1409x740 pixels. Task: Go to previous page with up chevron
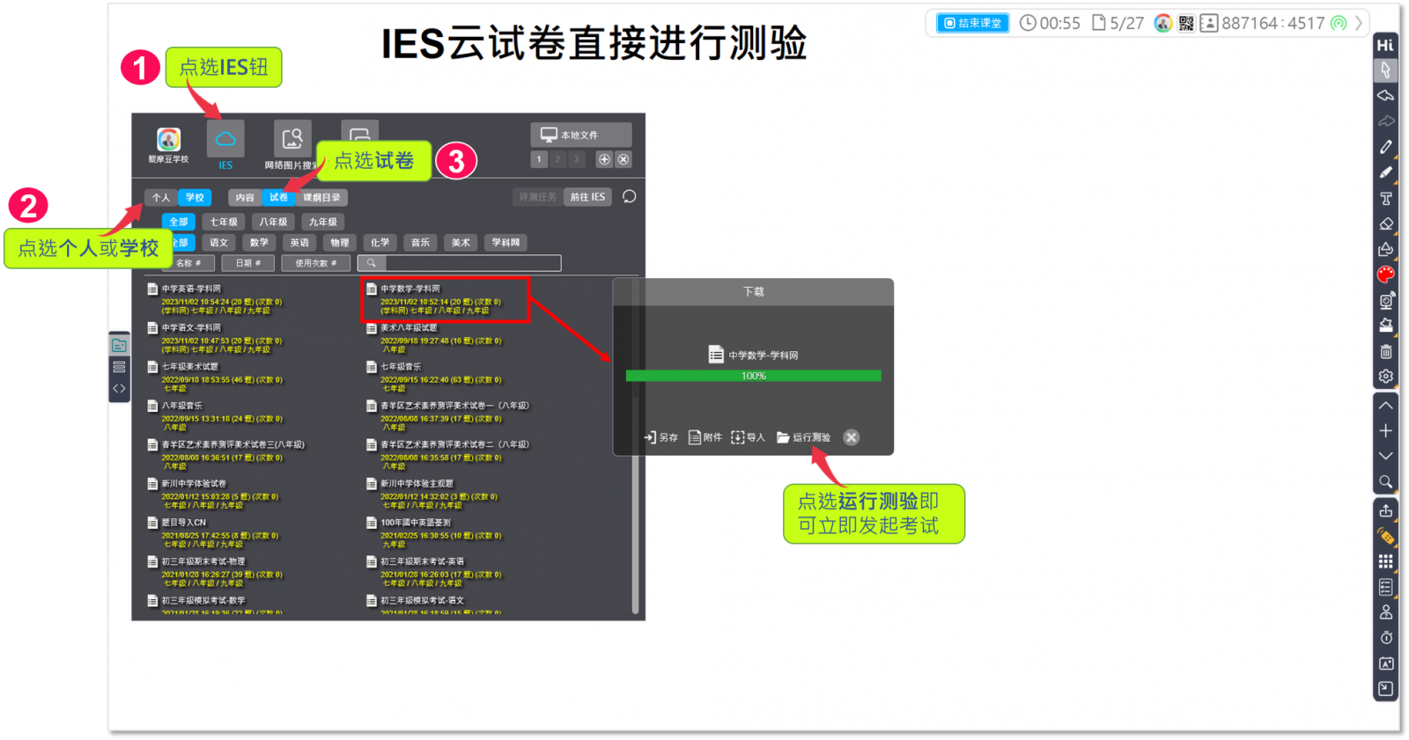(x=1386, y=406)
